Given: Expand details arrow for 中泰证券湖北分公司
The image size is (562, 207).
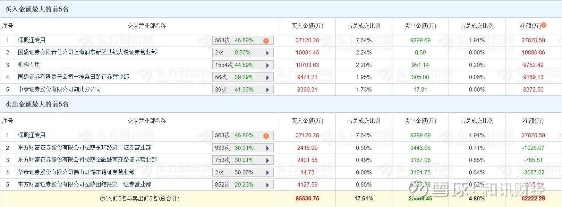Looking at the screenshot, I should point(267,90).
